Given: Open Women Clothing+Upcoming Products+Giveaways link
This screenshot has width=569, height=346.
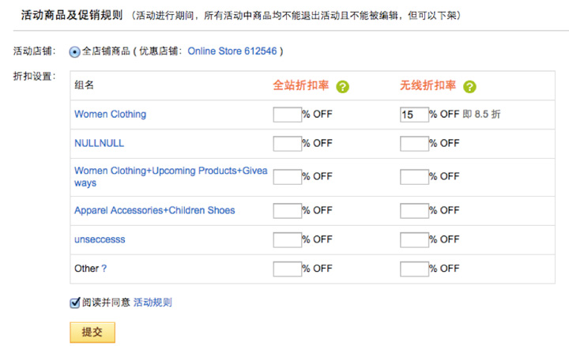Looking at the screenshot, I should [x=171, y=176].
